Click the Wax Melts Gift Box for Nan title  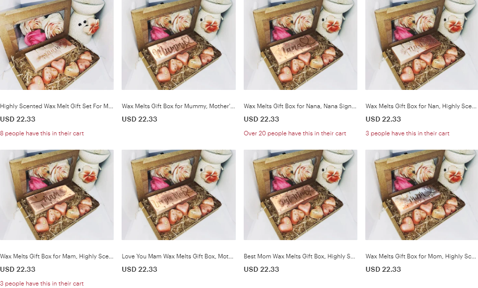tap(421, 106)
